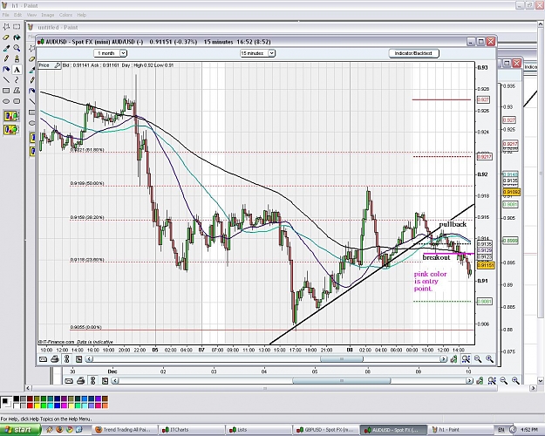Select the Rounded Rectangle tool
545x436 pixels.
17,101
